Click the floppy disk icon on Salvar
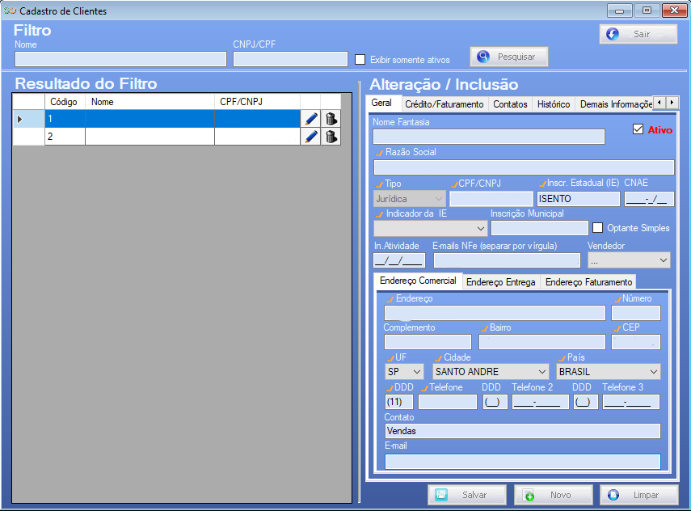 (441, 495)
